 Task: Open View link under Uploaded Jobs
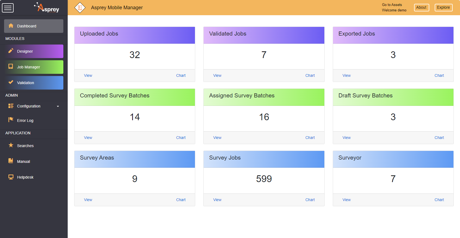pos(88,75)
